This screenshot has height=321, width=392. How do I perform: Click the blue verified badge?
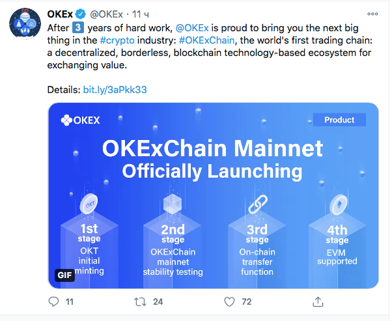(x=81, y=14)
